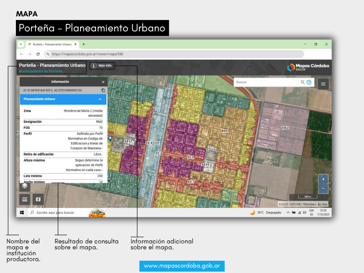Screen dimensions: 364x273
Task: Collapse the Planeamiento Urbano section
Action: tap(100, 99)
